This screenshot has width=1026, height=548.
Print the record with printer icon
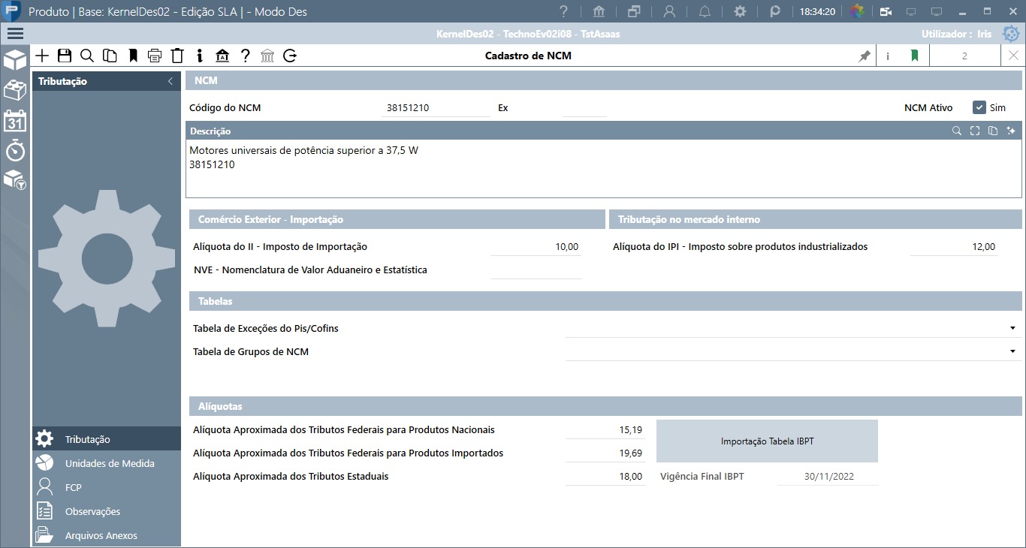pos(155,56)
